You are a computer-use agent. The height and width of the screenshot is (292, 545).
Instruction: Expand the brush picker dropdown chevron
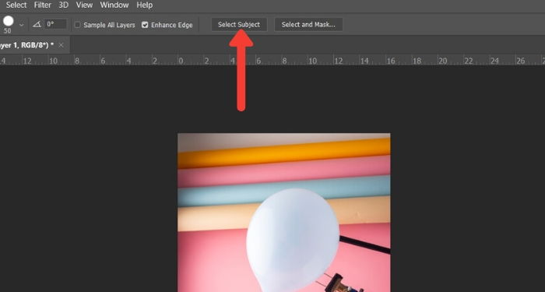click(x=22, y=25)
